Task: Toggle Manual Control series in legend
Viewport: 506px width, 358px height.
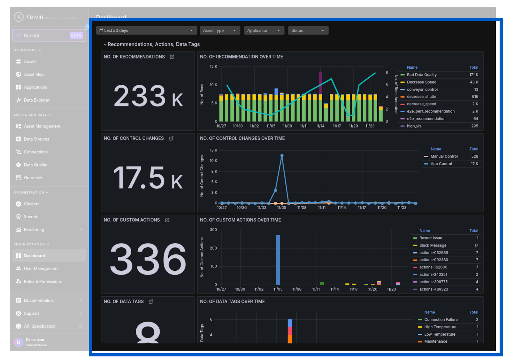Action: pyautogui.click(x=444, y=156)
